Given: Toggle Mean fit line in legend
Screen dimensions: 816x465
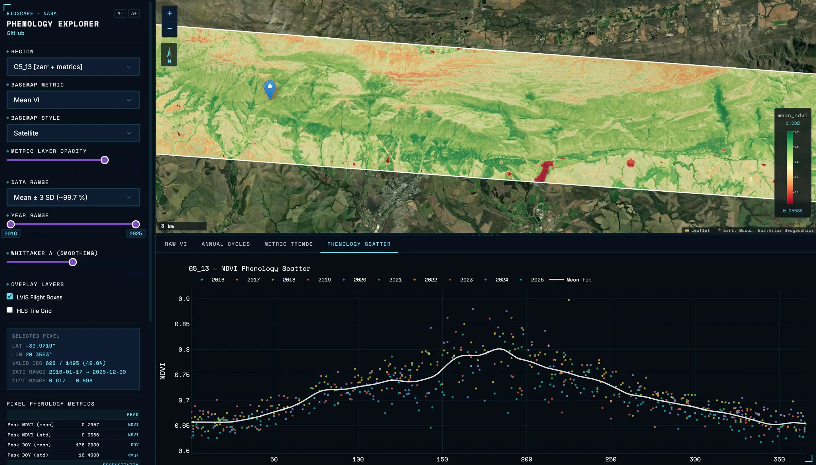Looking at the screenshot, I should pos(570,280).
